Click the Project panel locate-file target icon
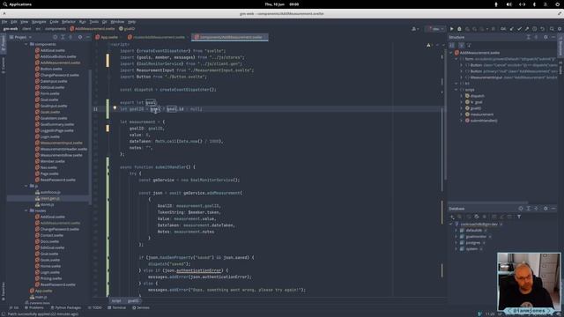The width and height of the screenshot is (564, 317). click(x=55, y=37)
